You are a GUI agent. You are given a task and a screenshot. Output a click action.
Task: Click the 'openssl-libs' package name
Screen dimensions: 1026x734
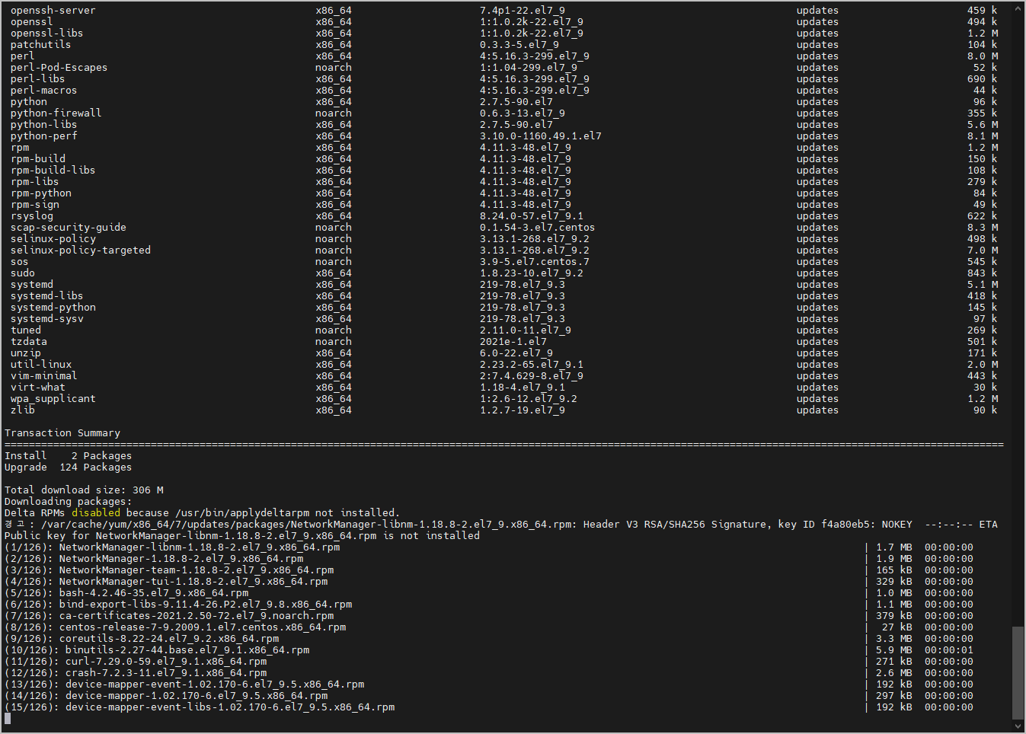click(x=47, y=34)
